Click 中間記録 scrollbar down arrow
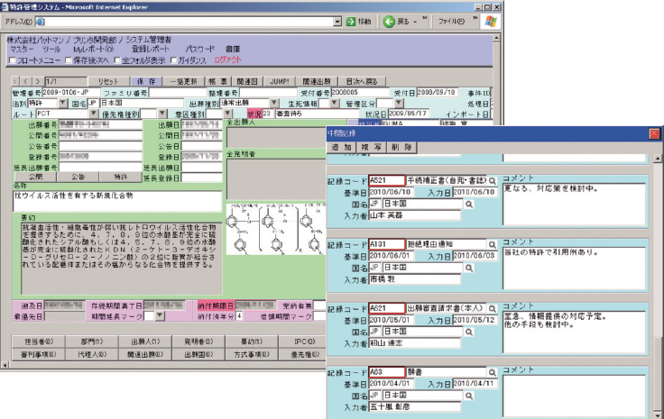Viewport: 664px width, 419px height. pyautogui.click(x=658, y=414)
